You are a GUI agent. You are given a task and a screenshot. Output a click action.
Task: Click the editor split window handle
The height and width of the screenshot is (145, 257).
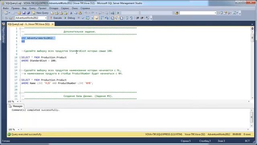[x=252, y=29]
